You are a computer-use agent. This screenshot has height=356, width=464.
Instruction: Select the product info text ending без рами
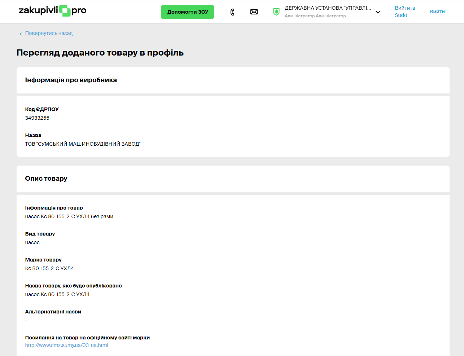tap(69, 216)
